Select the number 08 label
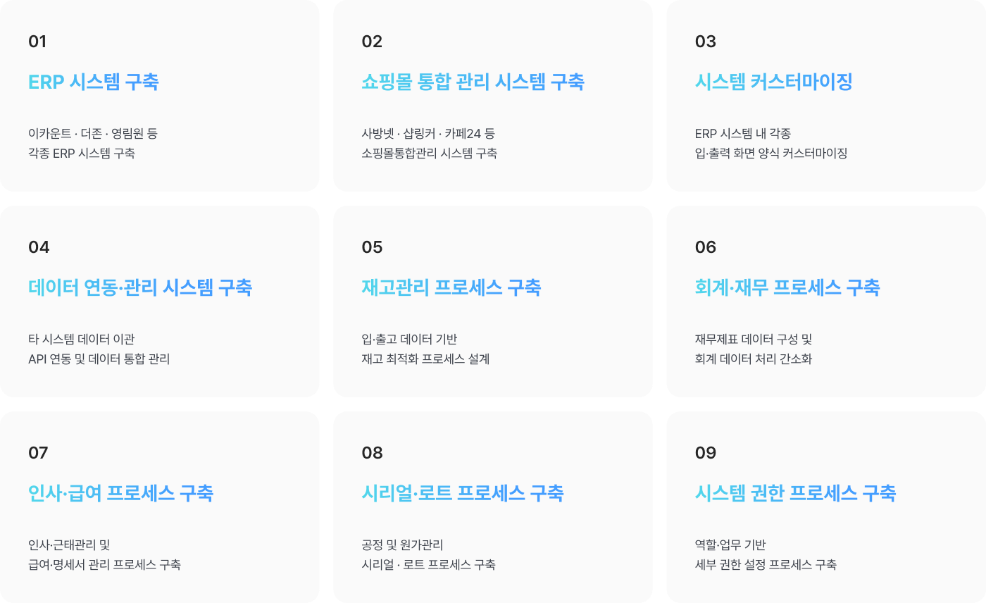Viewport: 986px width, 603px height. [372, 453]
